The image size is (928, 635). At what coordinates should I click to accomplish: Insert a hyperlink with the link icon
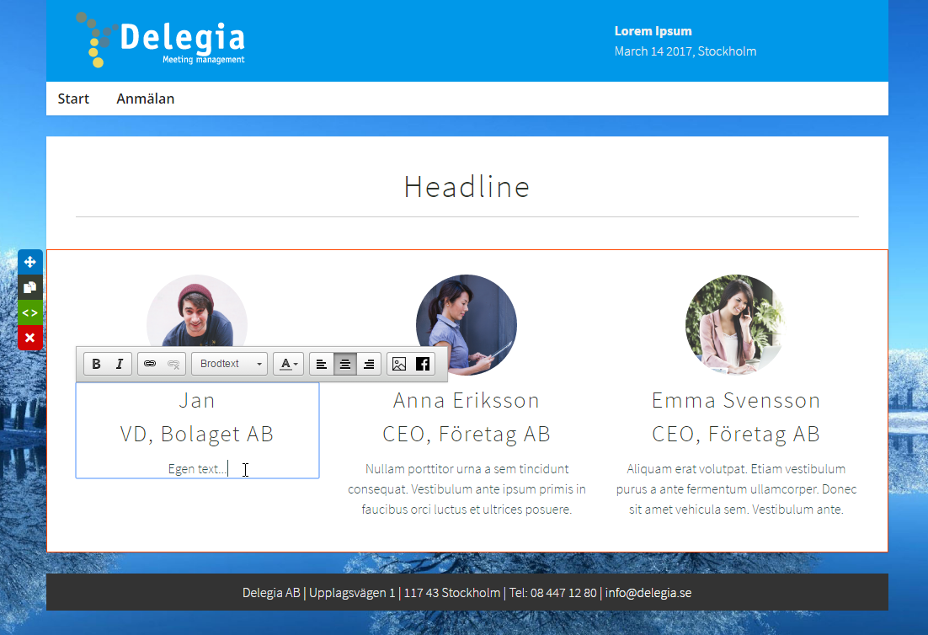click(x=150, y=364)
